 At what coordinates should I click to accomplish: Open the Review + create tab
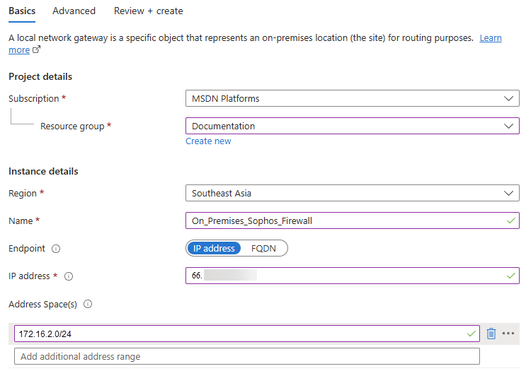148,11
